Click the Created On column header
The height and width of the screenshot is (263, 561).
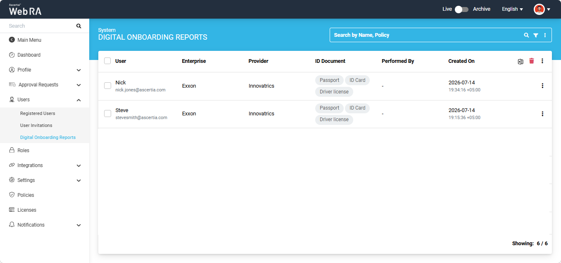(x=461, y=61)
